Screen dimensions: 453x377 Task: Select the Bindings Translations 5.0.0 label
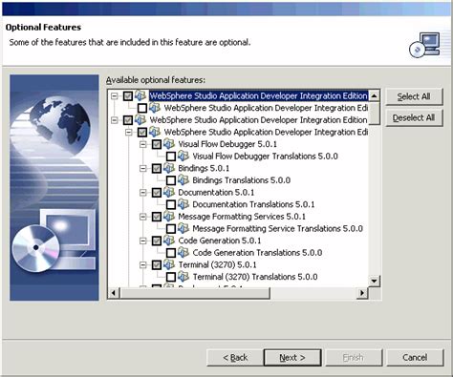tap(242, 180)
